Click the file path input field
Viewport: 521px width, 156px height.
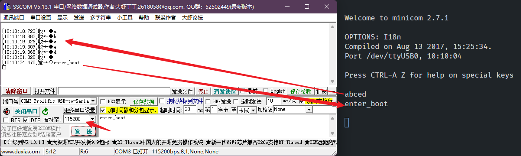(x=114, y=91)
